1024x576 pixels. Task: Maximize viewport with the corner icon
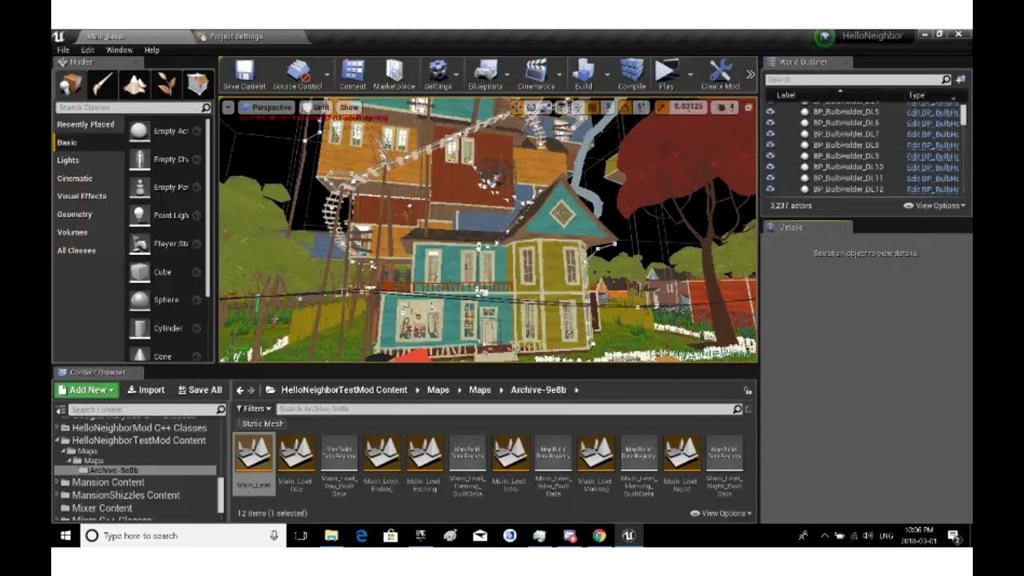pos(749,107)
